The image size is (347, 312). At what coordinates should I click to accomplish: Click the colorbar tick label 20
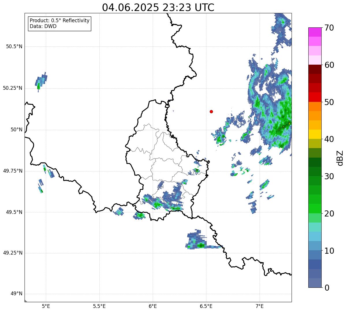click(329, 214)
